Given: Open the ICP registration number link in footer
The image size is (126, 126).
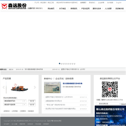Looking at the screenshot, I should point(54,121).
